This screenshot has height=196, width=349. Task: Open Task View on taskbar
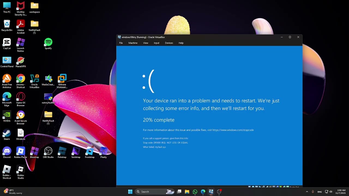tap(179, 192)
